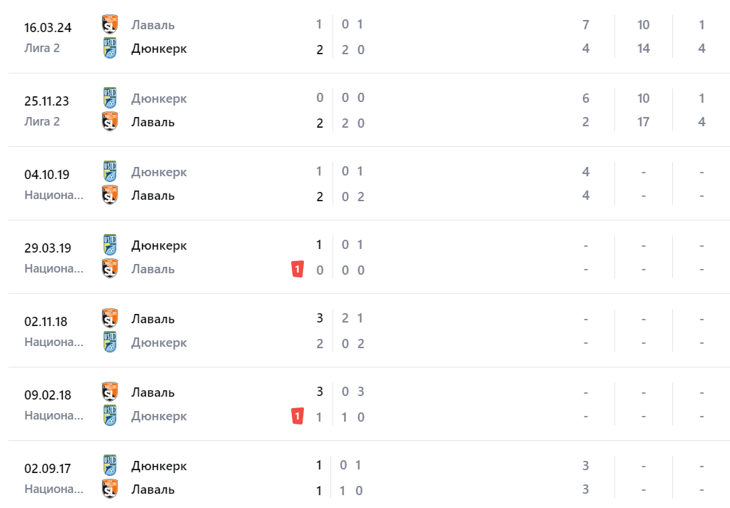Select the 29.03.19 match date
Screen dimensions: 730x508
tap(46, 248)
